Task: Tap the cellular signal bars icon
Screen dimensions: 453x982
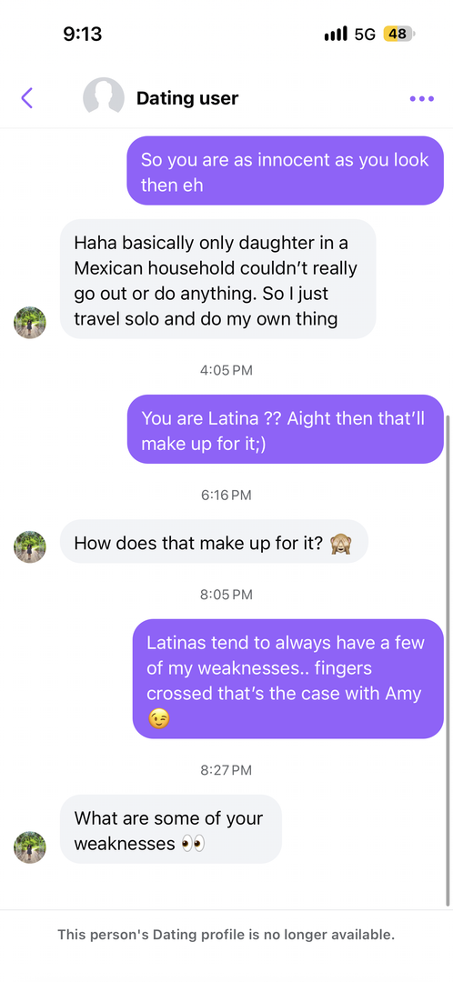Action: click(336, 34)
